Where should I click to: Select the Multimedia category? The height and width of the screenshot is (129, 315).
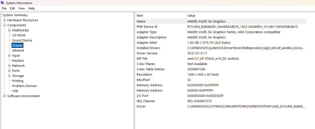[20, 30]
